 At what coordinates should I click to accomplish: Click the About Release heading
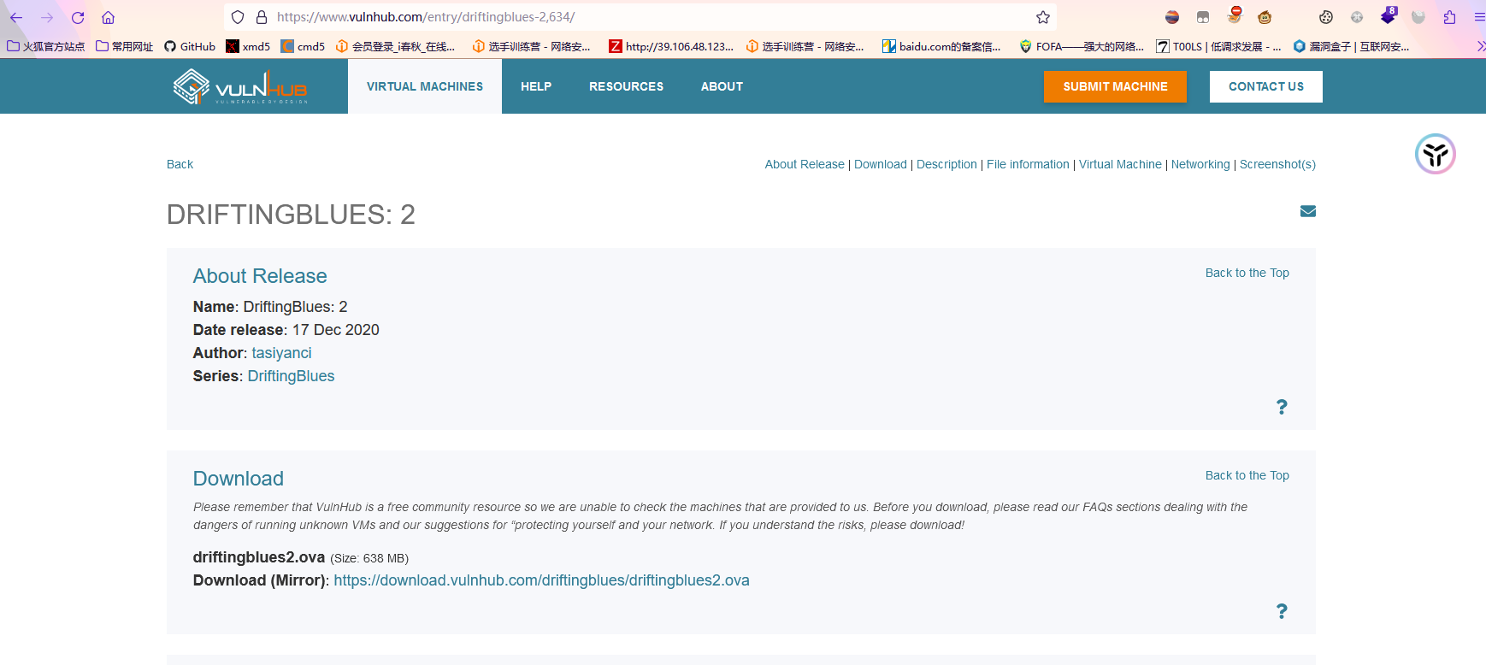coord(260,276)
